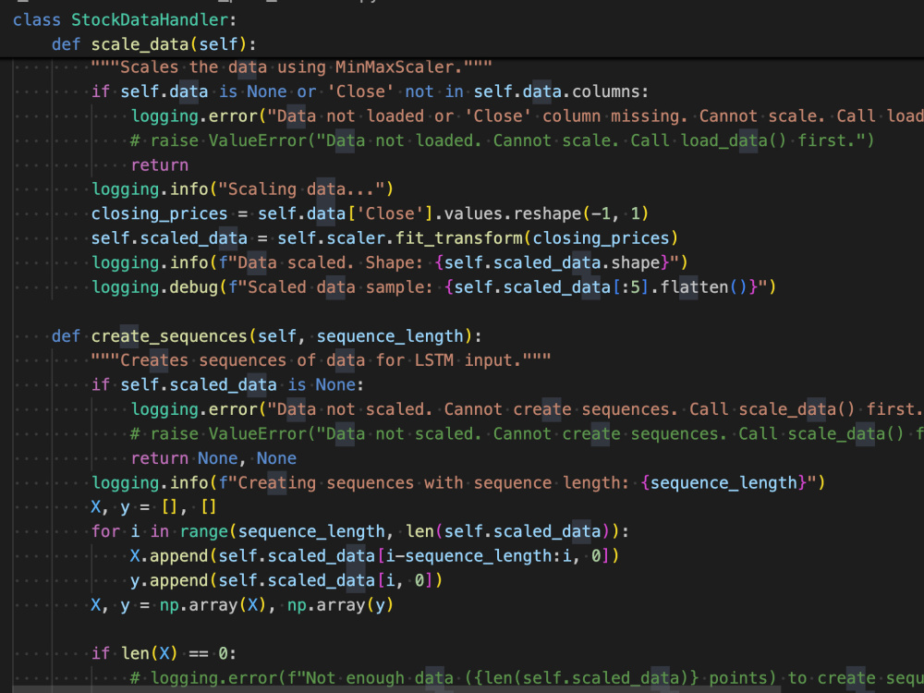
Task: Click the line 'X, y = [], []'
Action: [153, 507]
